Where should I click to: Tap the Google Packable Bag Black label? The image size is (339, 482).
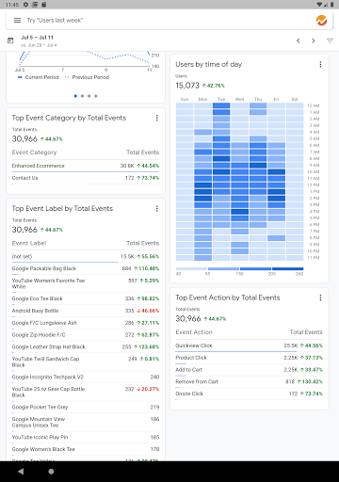[x=44, y=268]
